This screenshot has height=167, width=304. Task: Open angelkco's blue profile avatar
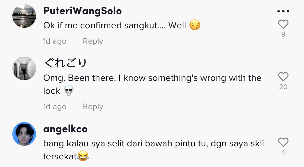point(24,134)
